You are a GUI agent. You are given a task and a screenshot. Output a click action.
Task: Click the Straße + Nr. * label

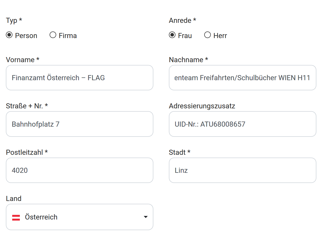click(x=27, y=106)
